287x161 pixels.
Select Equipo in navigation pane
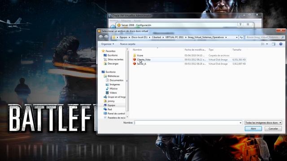pyautogui.click(x=111, y=106)
